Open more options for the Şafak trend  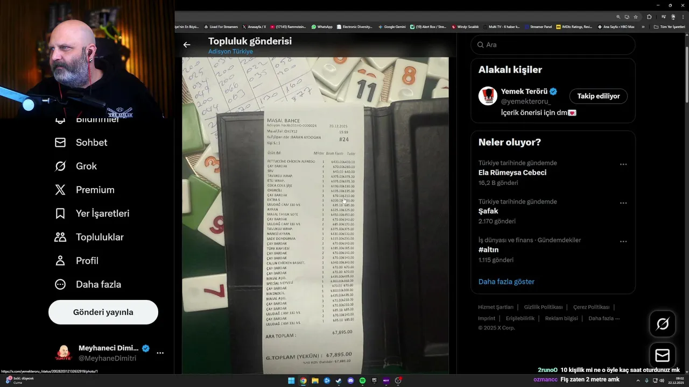click(623, 203)
